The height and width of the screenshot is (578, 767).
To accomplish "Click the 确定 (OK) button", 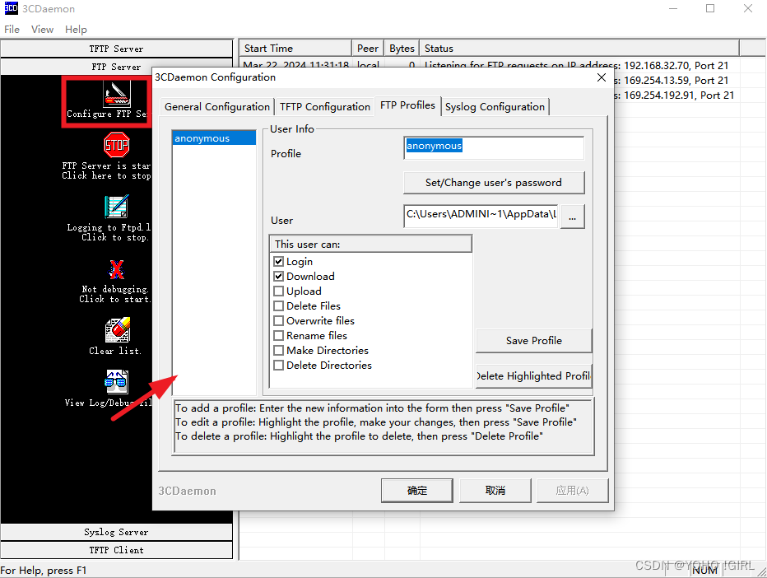I will pos(416,491).
